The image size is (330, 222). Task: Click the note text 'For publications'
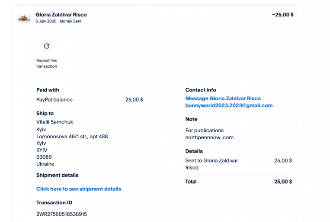point(204,131)
